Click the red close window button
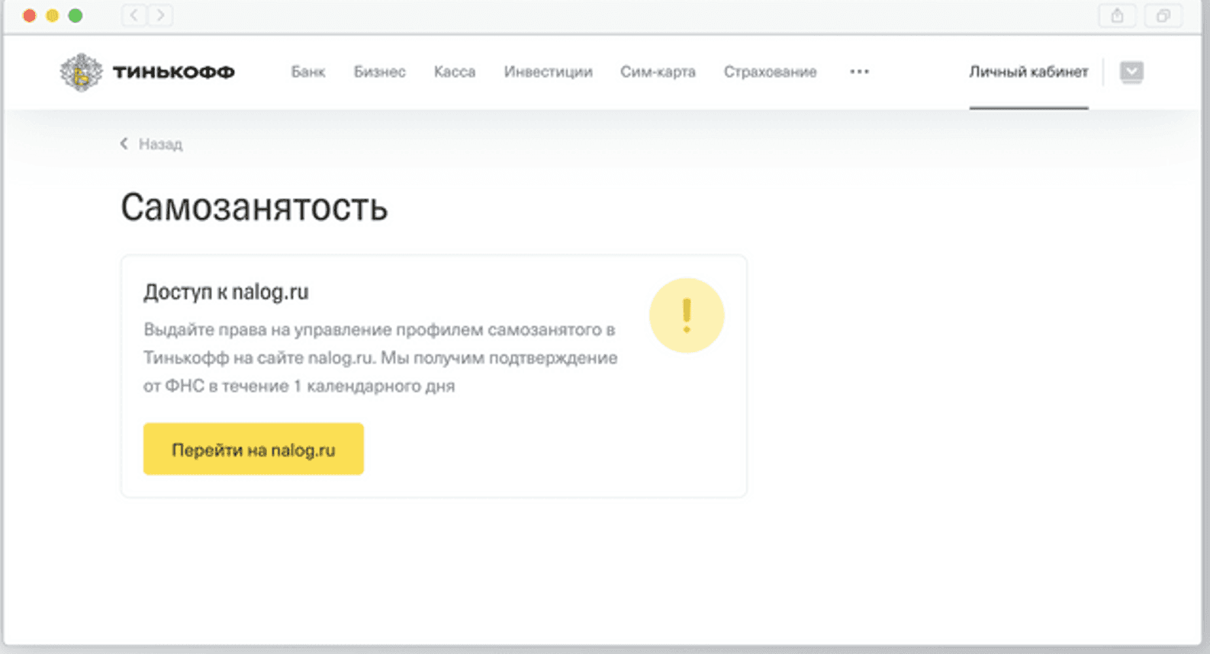This screenshot has width=1210, height=654. (x=29, y=15)
